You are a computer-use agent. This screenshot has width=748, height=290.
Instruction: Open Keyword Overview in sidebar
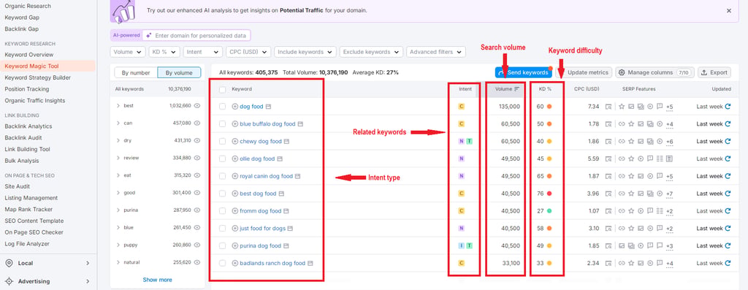tap(29, 55)
